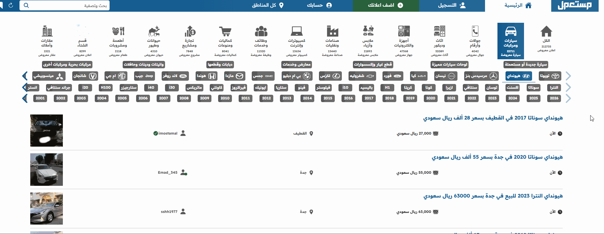
Task: Open the التسجيل registration tab
Action: tap(452, 5)
